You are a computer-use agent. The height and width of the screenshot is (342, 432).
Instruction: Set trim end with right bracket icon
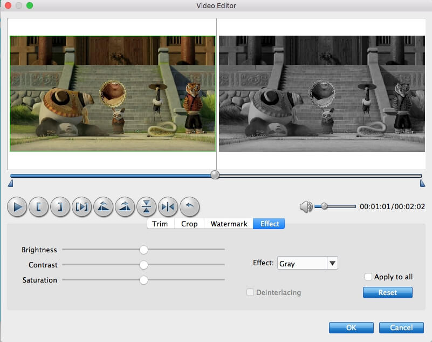[x=60, y=207]
